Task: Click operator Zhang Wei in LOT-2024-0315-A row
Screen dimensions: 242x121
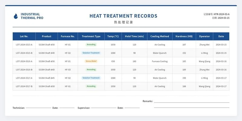Action: (x=204, y=45)
